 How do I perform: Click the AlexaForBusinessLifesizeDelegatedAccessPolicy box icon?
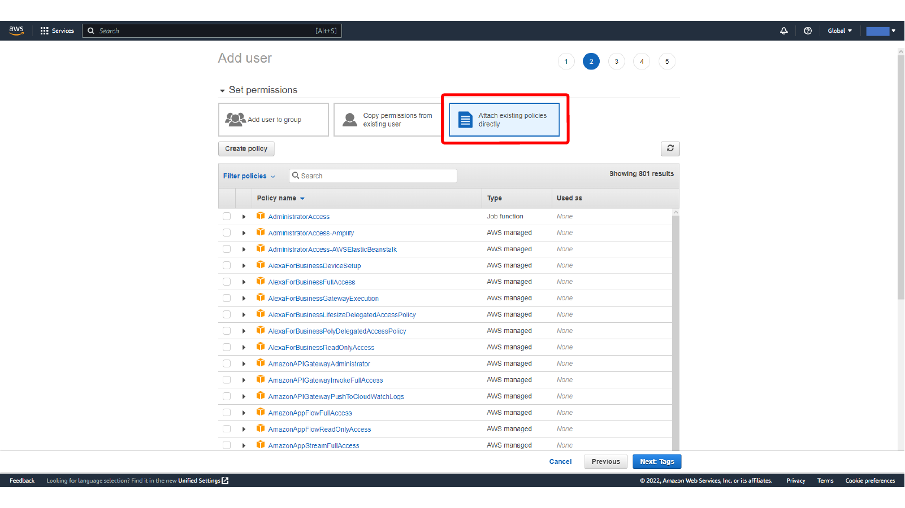pyautogui.click(x=261, y=314)
